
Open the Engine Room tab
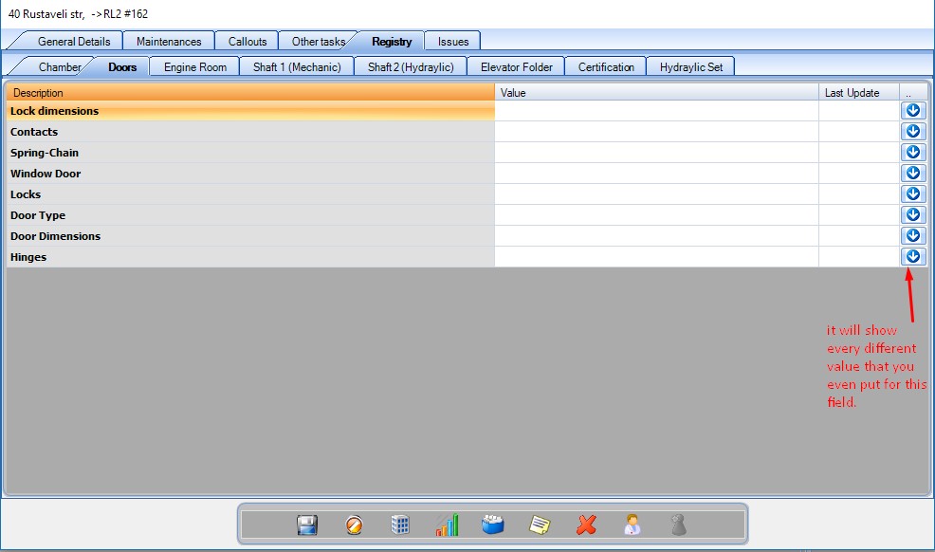click(195, 67)
